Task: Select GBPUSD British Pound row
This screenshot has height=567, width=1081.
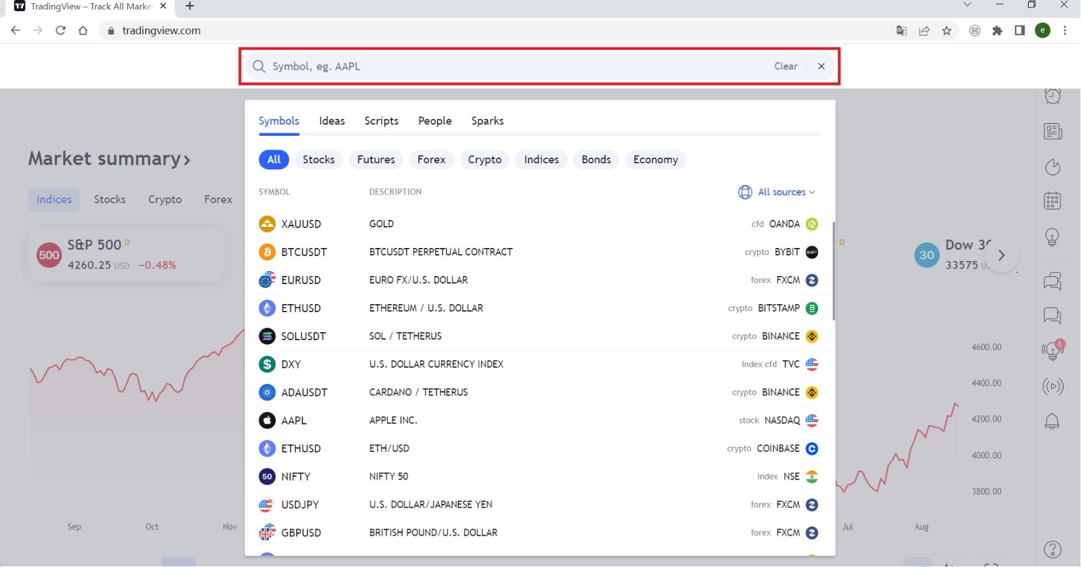Action: pos(538,532)
